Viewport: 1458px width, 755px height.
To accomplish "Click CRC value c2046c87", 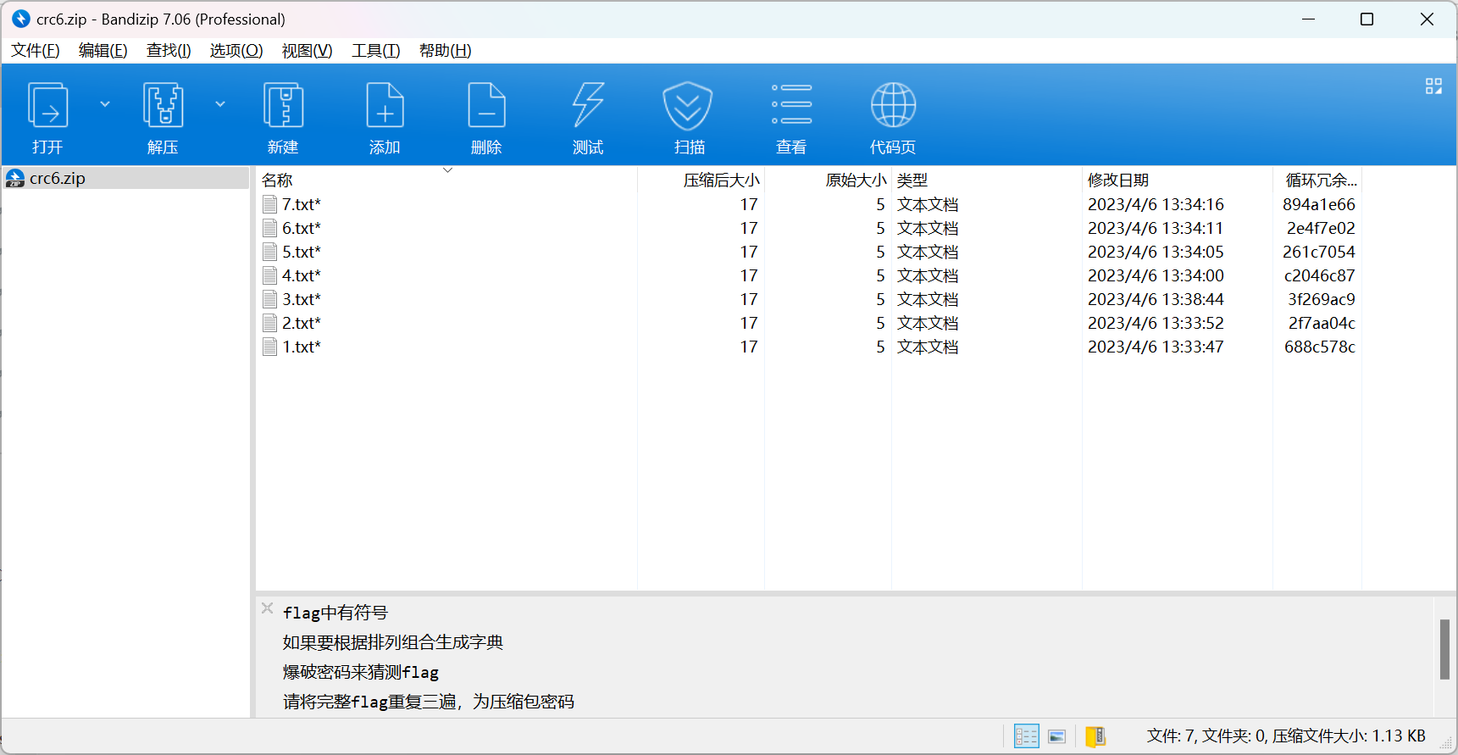I will (x=1320, y=275).
